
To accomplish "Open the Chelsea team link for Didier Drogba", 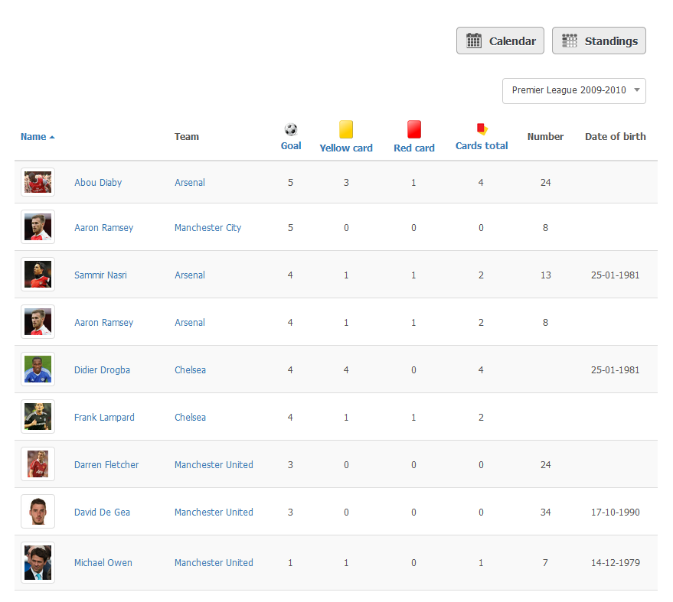I will pyautogui.click(x=190, y=370).
